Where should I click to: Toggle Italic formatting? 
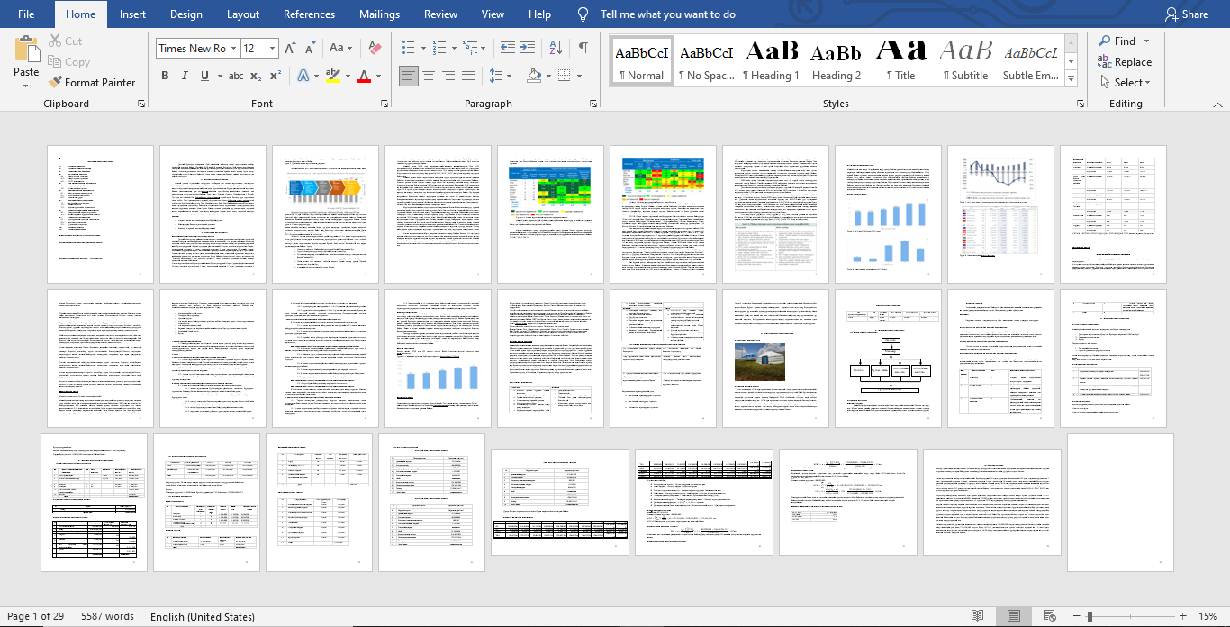tap(187, 76)
